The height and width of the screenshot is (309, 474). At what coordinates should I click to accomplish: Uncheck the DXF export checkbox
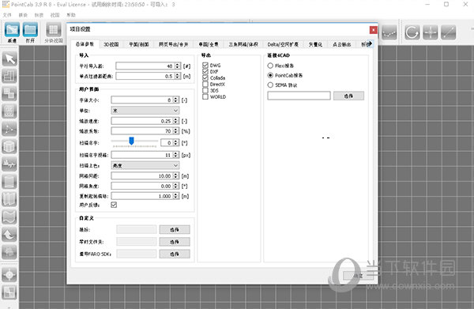coord(205,71)
